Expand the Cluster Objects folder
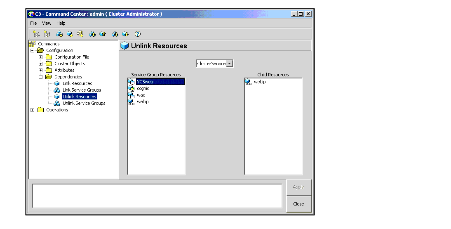The image size is (451, 229). tap(41, 64)
